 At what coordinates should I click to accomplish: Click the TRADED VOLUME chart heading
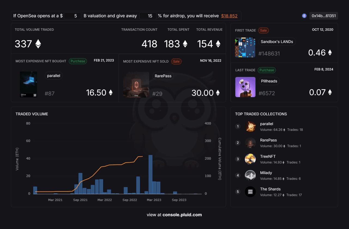32,114
